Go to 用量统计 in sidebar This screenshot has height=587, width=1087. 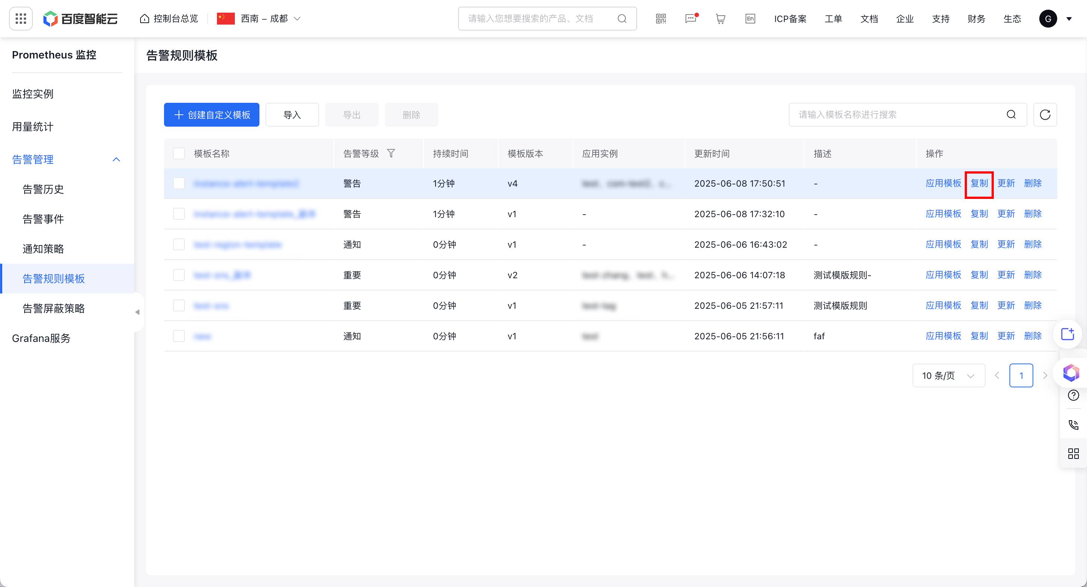pyautogui.click(x=33, y=127)
